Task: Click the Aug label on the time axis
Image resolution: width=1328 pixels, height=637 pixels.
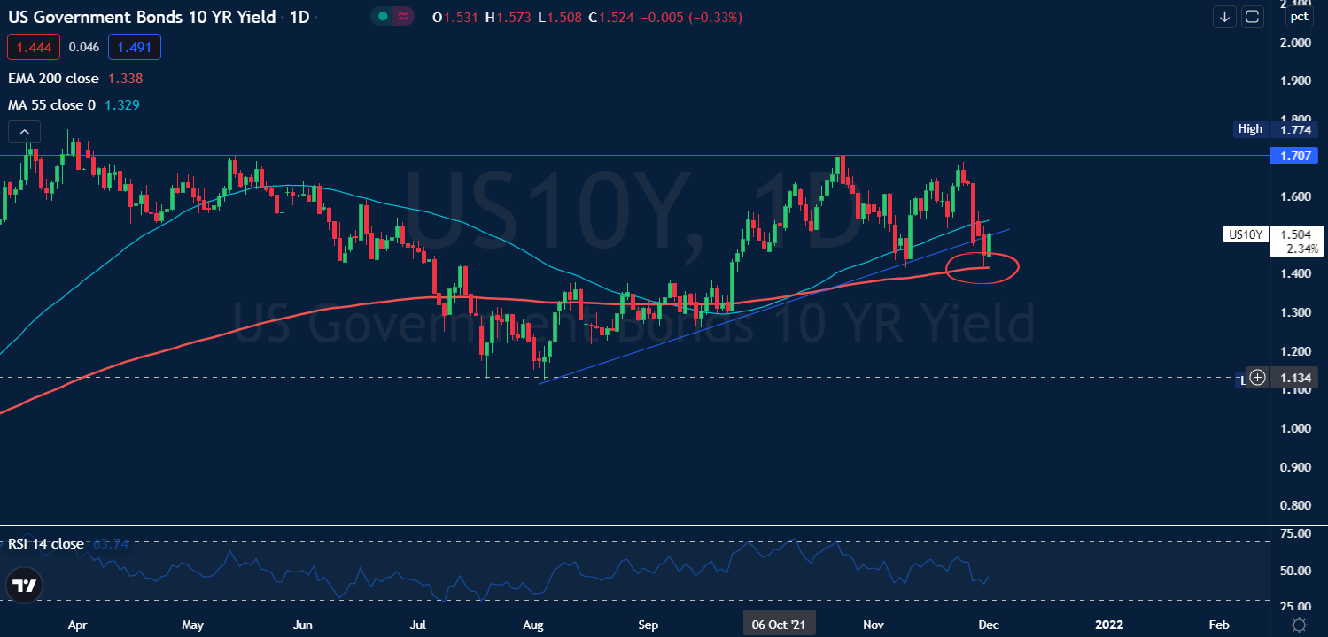Action: tap(532, 625)
